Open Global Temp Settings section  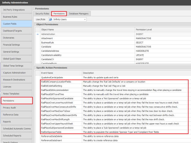[x=16, y=66]
